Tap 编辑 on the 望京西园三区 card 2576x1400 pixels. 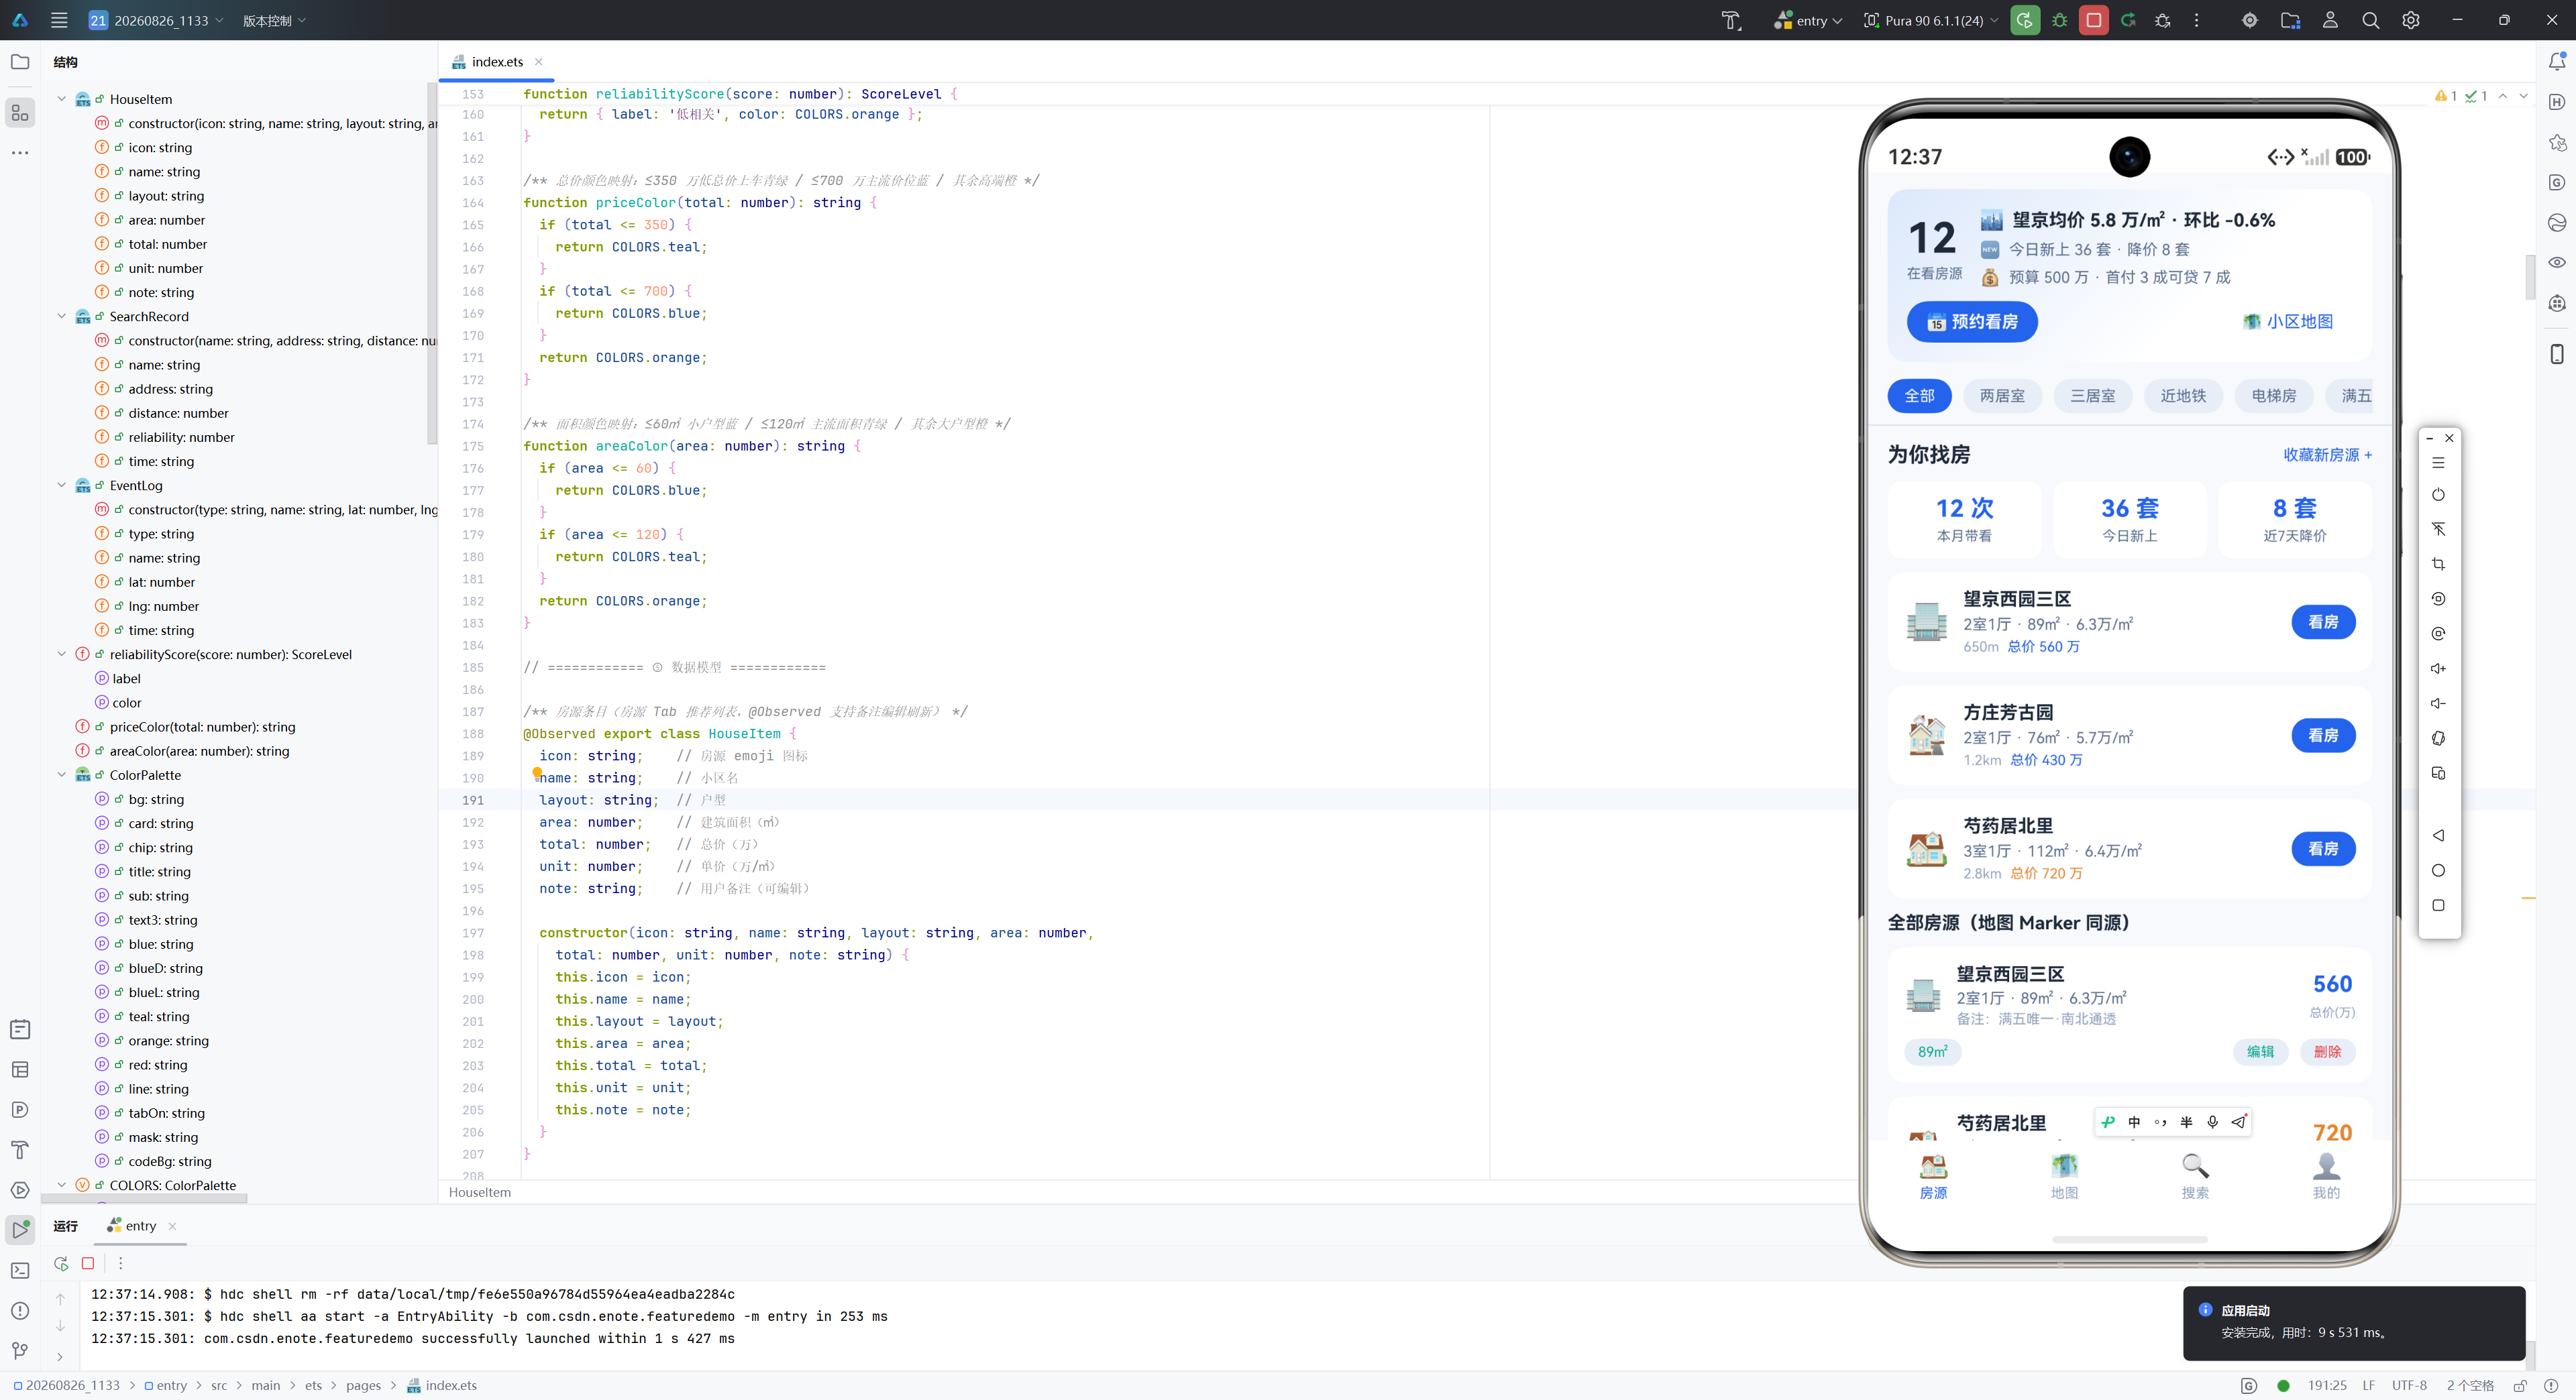2260,1051
